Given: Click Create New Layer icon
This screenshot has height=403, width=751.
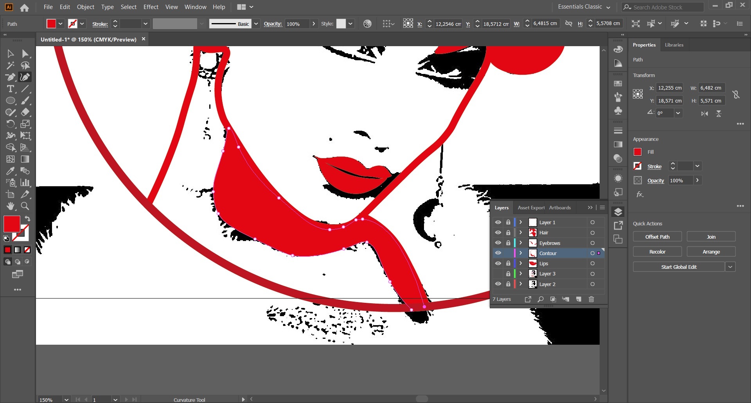Looking at the screenshot, I should point(579,299).
